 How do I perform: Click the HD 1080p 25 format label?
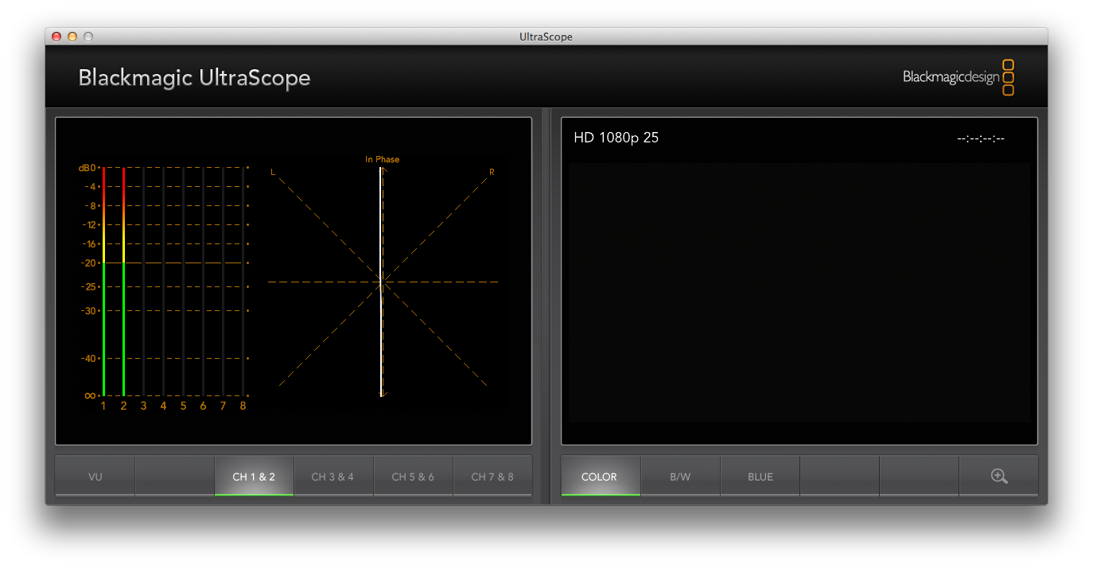616,138
